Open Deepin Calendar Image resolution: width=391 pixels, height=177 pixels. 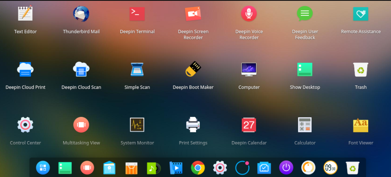pos(249,125)
